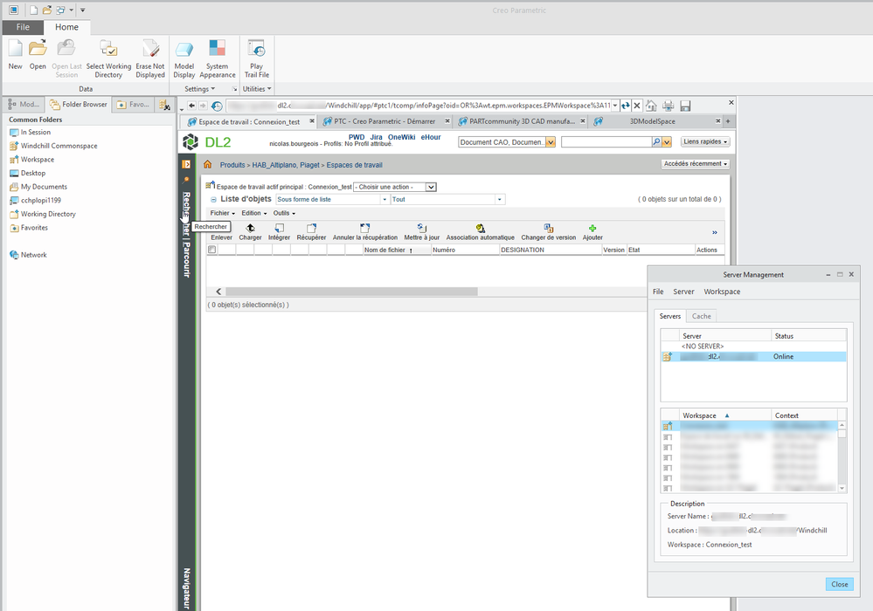
Task: Collapse the Liste d'objets section
Action: coord(213,200)
